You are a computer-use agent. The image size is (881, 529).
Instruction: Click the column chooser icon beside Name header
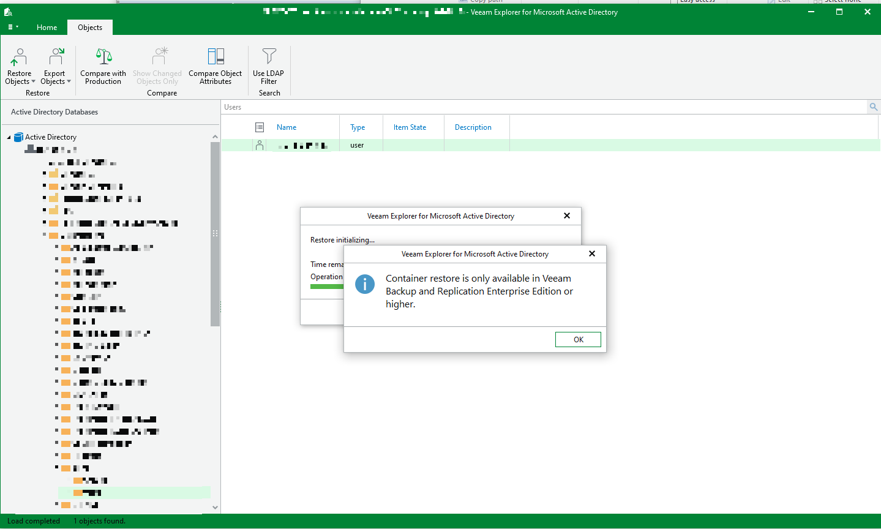[260, 127]
